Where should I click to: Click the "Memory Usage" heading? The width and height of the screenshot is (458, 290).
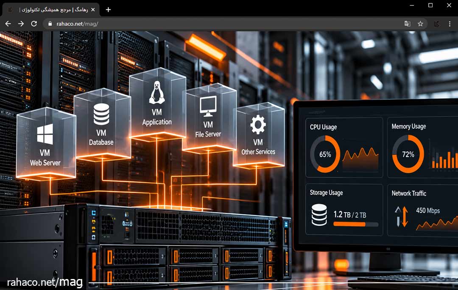409,126
